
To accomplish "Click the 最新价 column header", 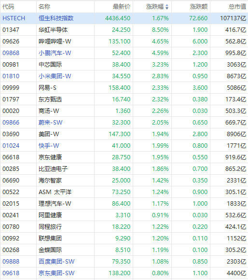I will [x=122, y=7].
